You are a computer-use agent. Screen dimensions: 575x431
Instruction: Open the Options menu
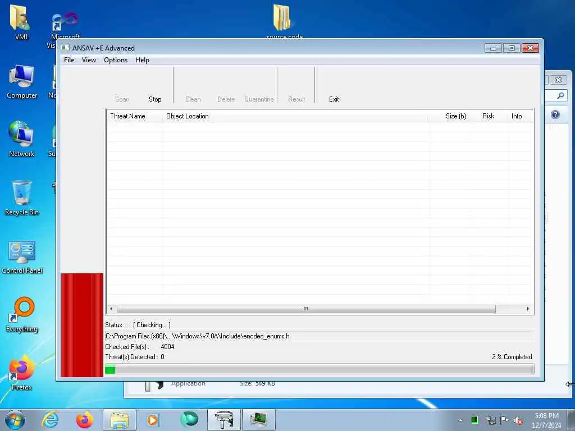[116, 60]
